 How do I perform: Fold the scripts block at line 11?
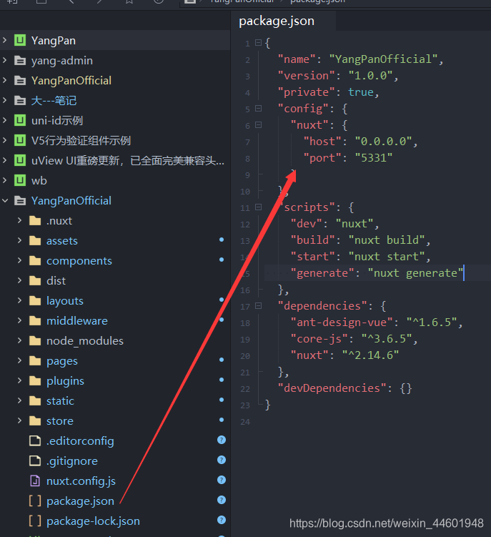click(x=259, y=207)
